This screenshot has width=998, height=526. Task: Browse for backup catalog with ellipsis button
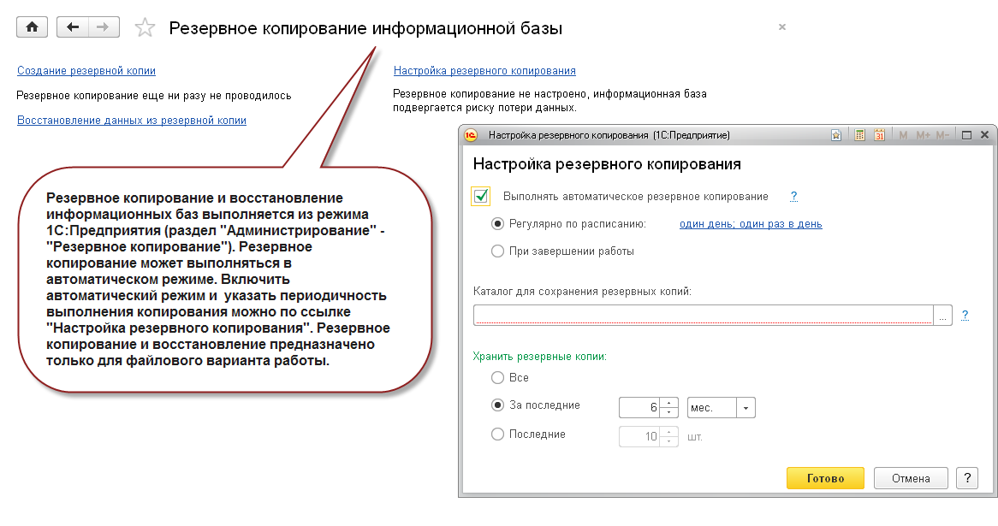[942, 315]
